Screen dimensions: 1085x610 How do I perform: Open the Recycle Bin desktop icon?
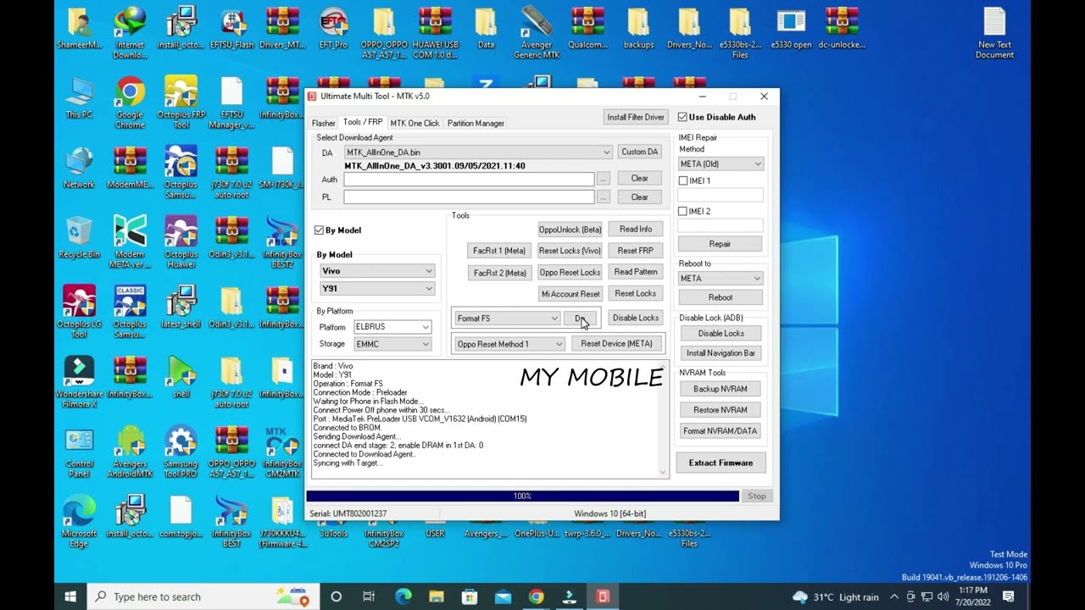point(79,237)
